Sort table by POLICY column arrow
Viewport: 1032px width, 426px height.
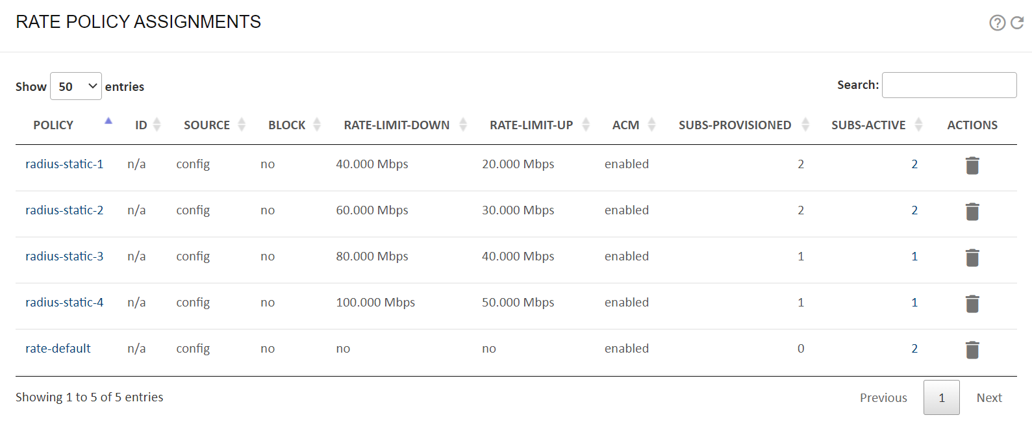(x=108, y=121)
